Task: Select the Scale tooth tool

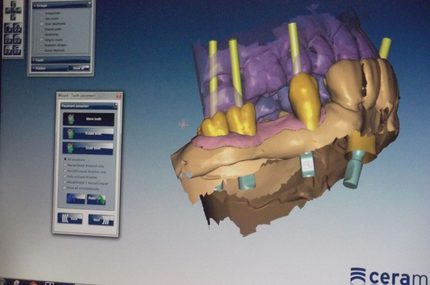Action: (88, 148)
